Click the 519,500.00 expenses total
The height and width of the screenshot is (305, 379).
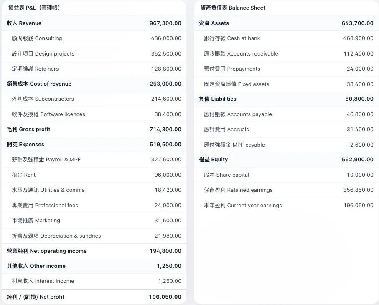[x=165, y=144]
